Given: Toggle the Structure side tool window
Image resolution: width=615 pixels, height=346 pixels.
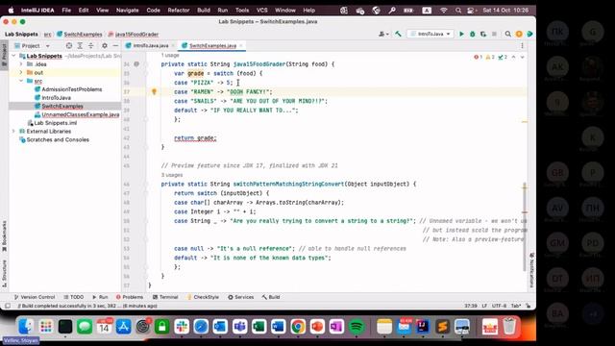Looking at the screenshot, I should [x=4, y=273].
